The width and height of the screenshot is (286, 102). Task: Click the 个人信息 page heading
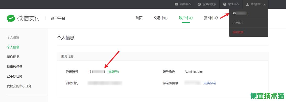(65, 38)
